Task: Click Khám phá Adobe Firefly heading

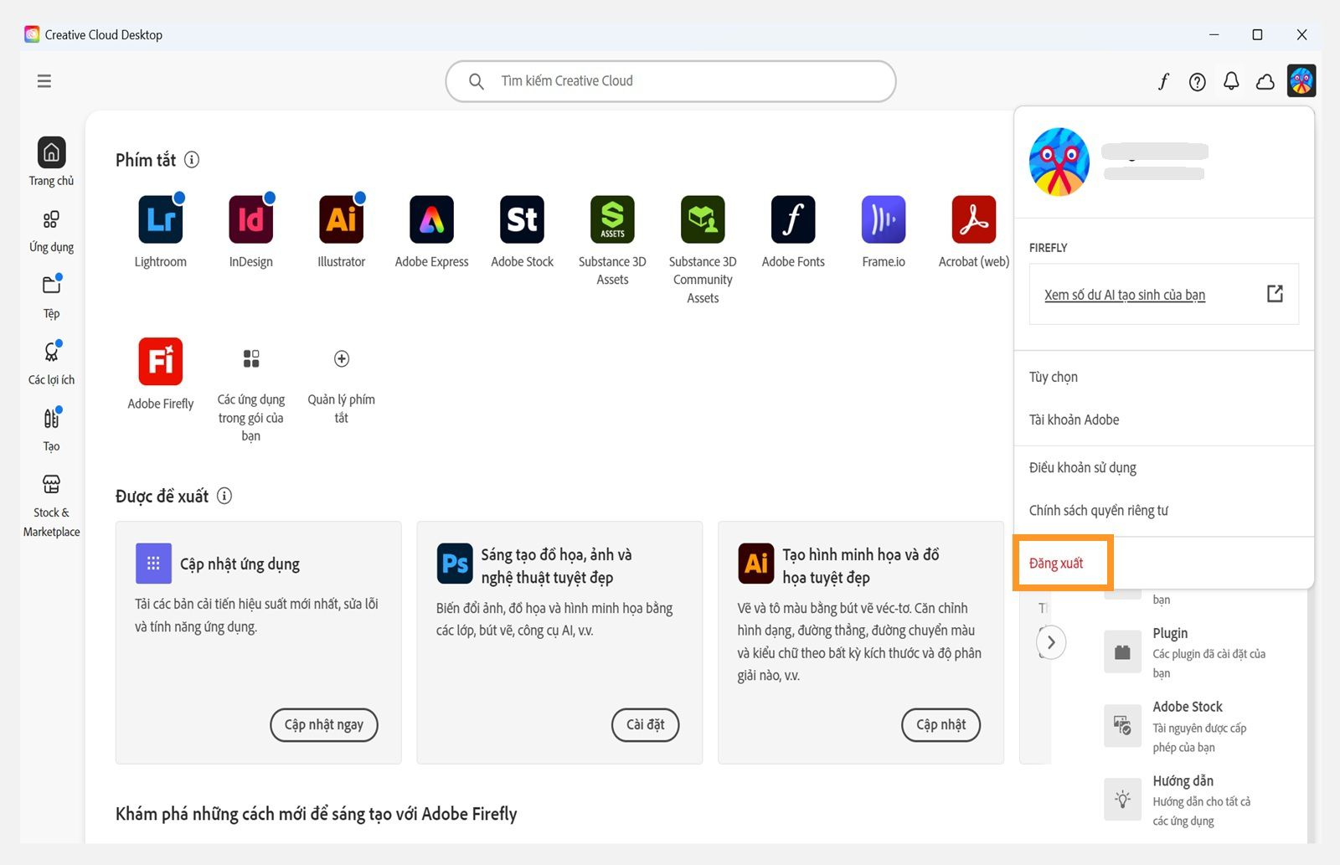Action: [x=317, y=814]
